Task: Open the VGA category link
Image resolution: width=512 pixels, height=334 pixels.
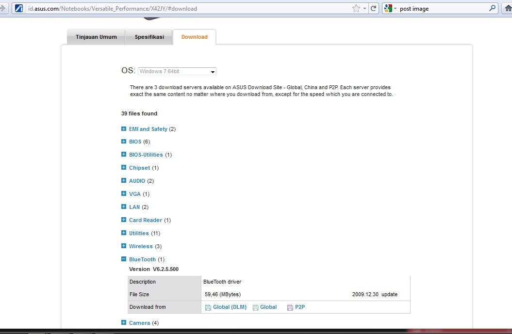Action: click(135, 194)
